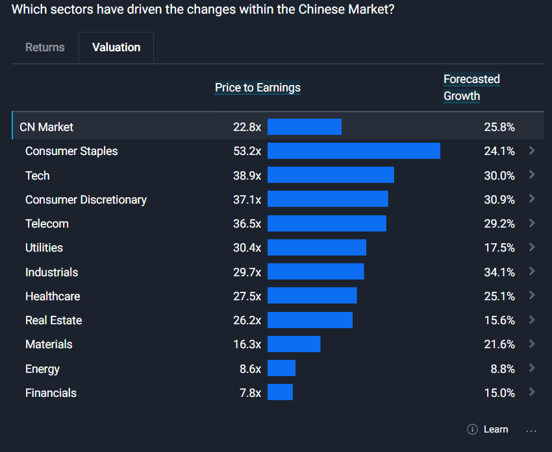Expand the Consumer Staples row chevron
Image resolution: width=552 pixels, height=452 pixels.
pos(532,150)
